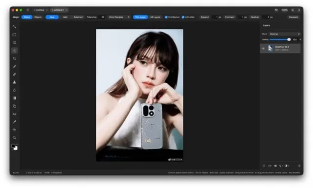Close the first Untitled tab
The width and height of the screenshot is (313, 188).
point(47,10)
